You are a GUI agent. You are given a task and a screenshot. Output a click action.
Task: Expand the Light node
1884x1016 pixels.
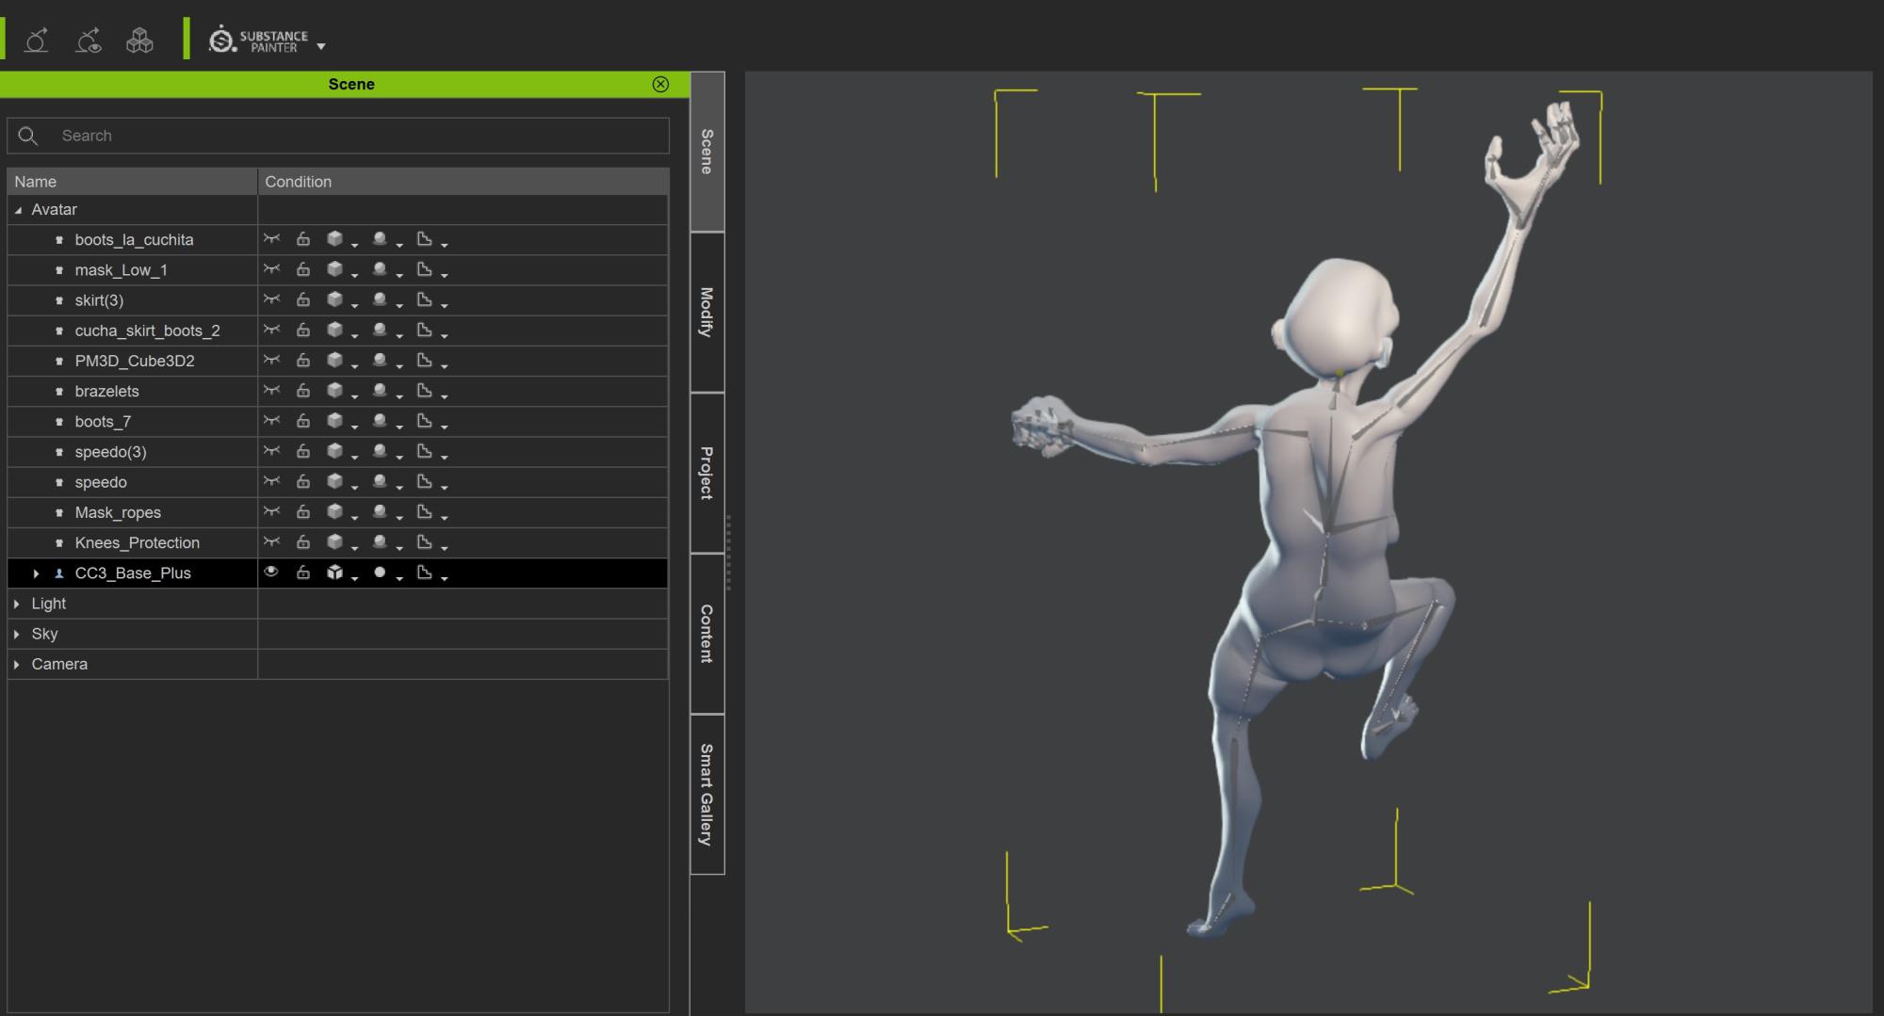coord(17,604)
